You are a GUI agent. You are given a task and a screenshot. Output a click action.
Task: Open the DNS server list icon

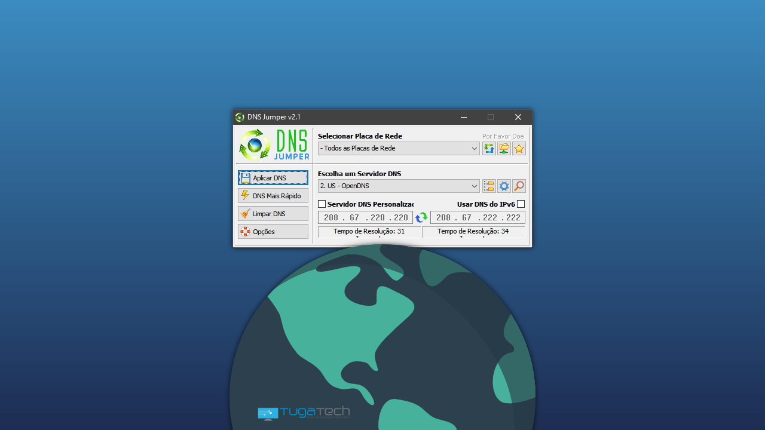pyautogui.click(x=489, y=186)
